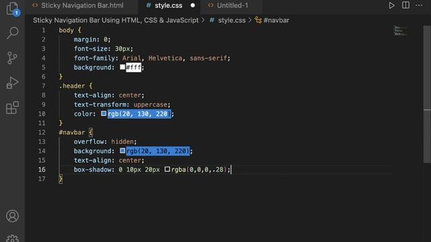Click 'uppercase' value on line 9
Image resolution: width=431 pixels, height=242 pixels.
(x=150, y=105)
